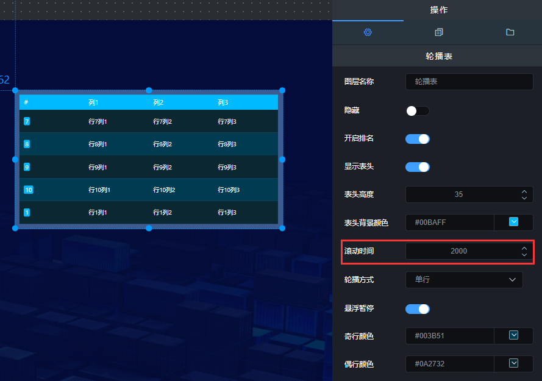Open the 轮播方式 dropdown

(x=464, y=279)
